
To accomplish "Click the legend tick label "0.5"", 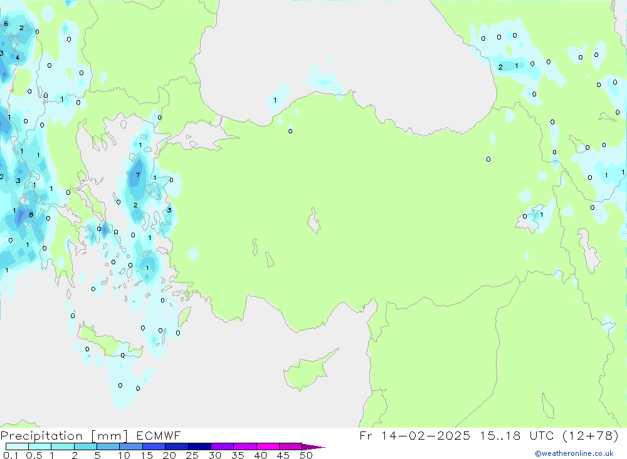I will [x=34, y=455].
